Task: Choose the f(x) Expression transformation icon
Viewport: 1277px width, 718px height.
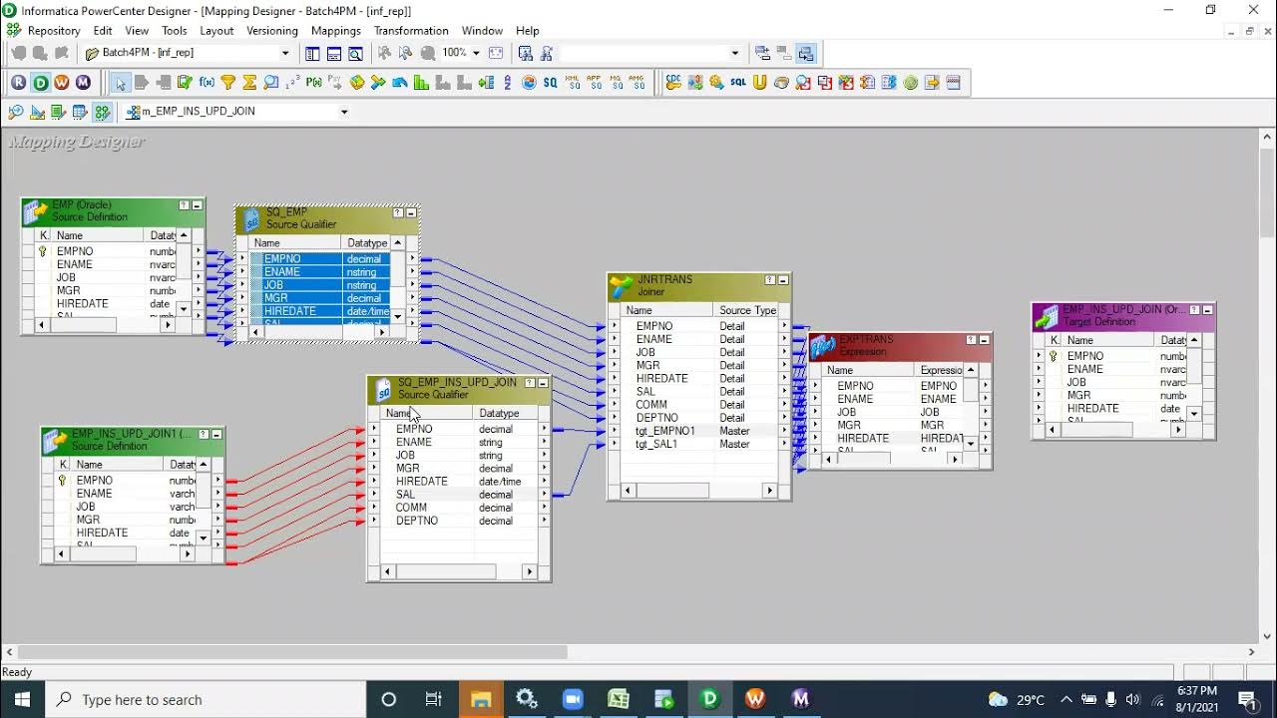Action: (x=206, y=83)
